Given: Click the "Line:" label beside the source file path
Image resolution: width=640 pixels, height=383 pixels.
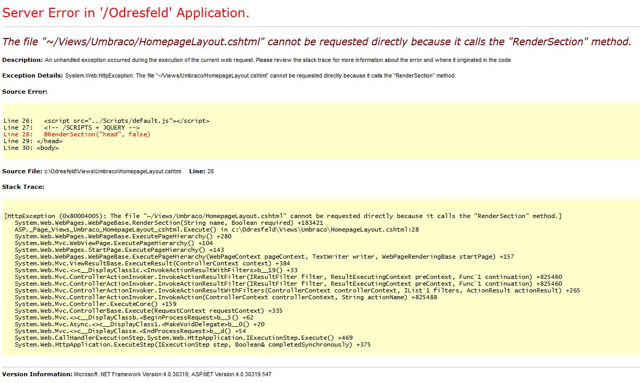Looking at the screenshot, I should [x=198, y=171].
